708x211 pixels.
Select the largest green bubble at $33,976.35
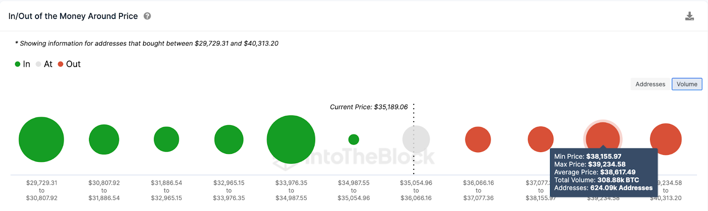[x=291, y=139]
